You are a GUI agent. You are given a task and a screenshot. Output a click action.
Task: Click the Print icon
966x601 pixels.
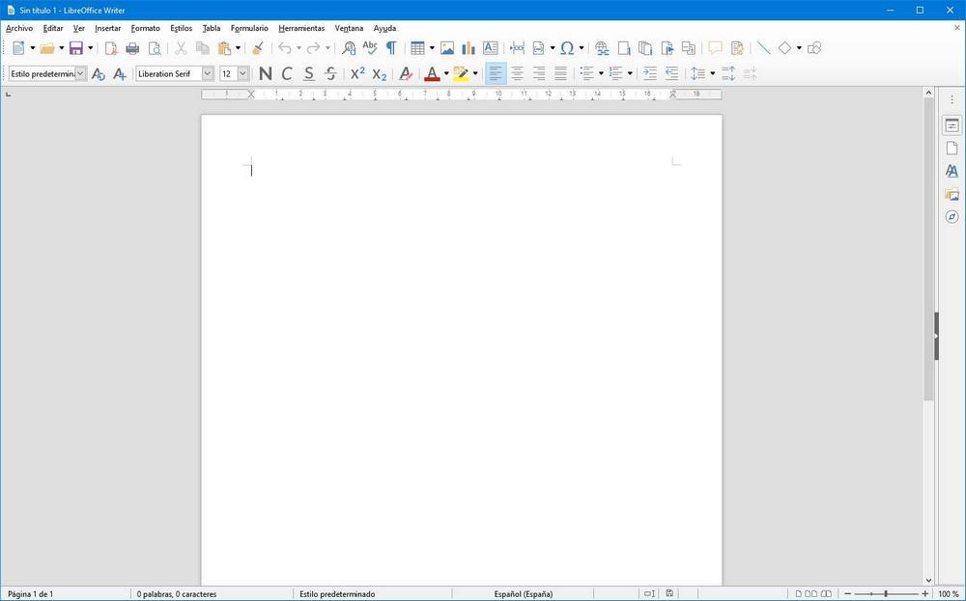[x=132, y=48]
